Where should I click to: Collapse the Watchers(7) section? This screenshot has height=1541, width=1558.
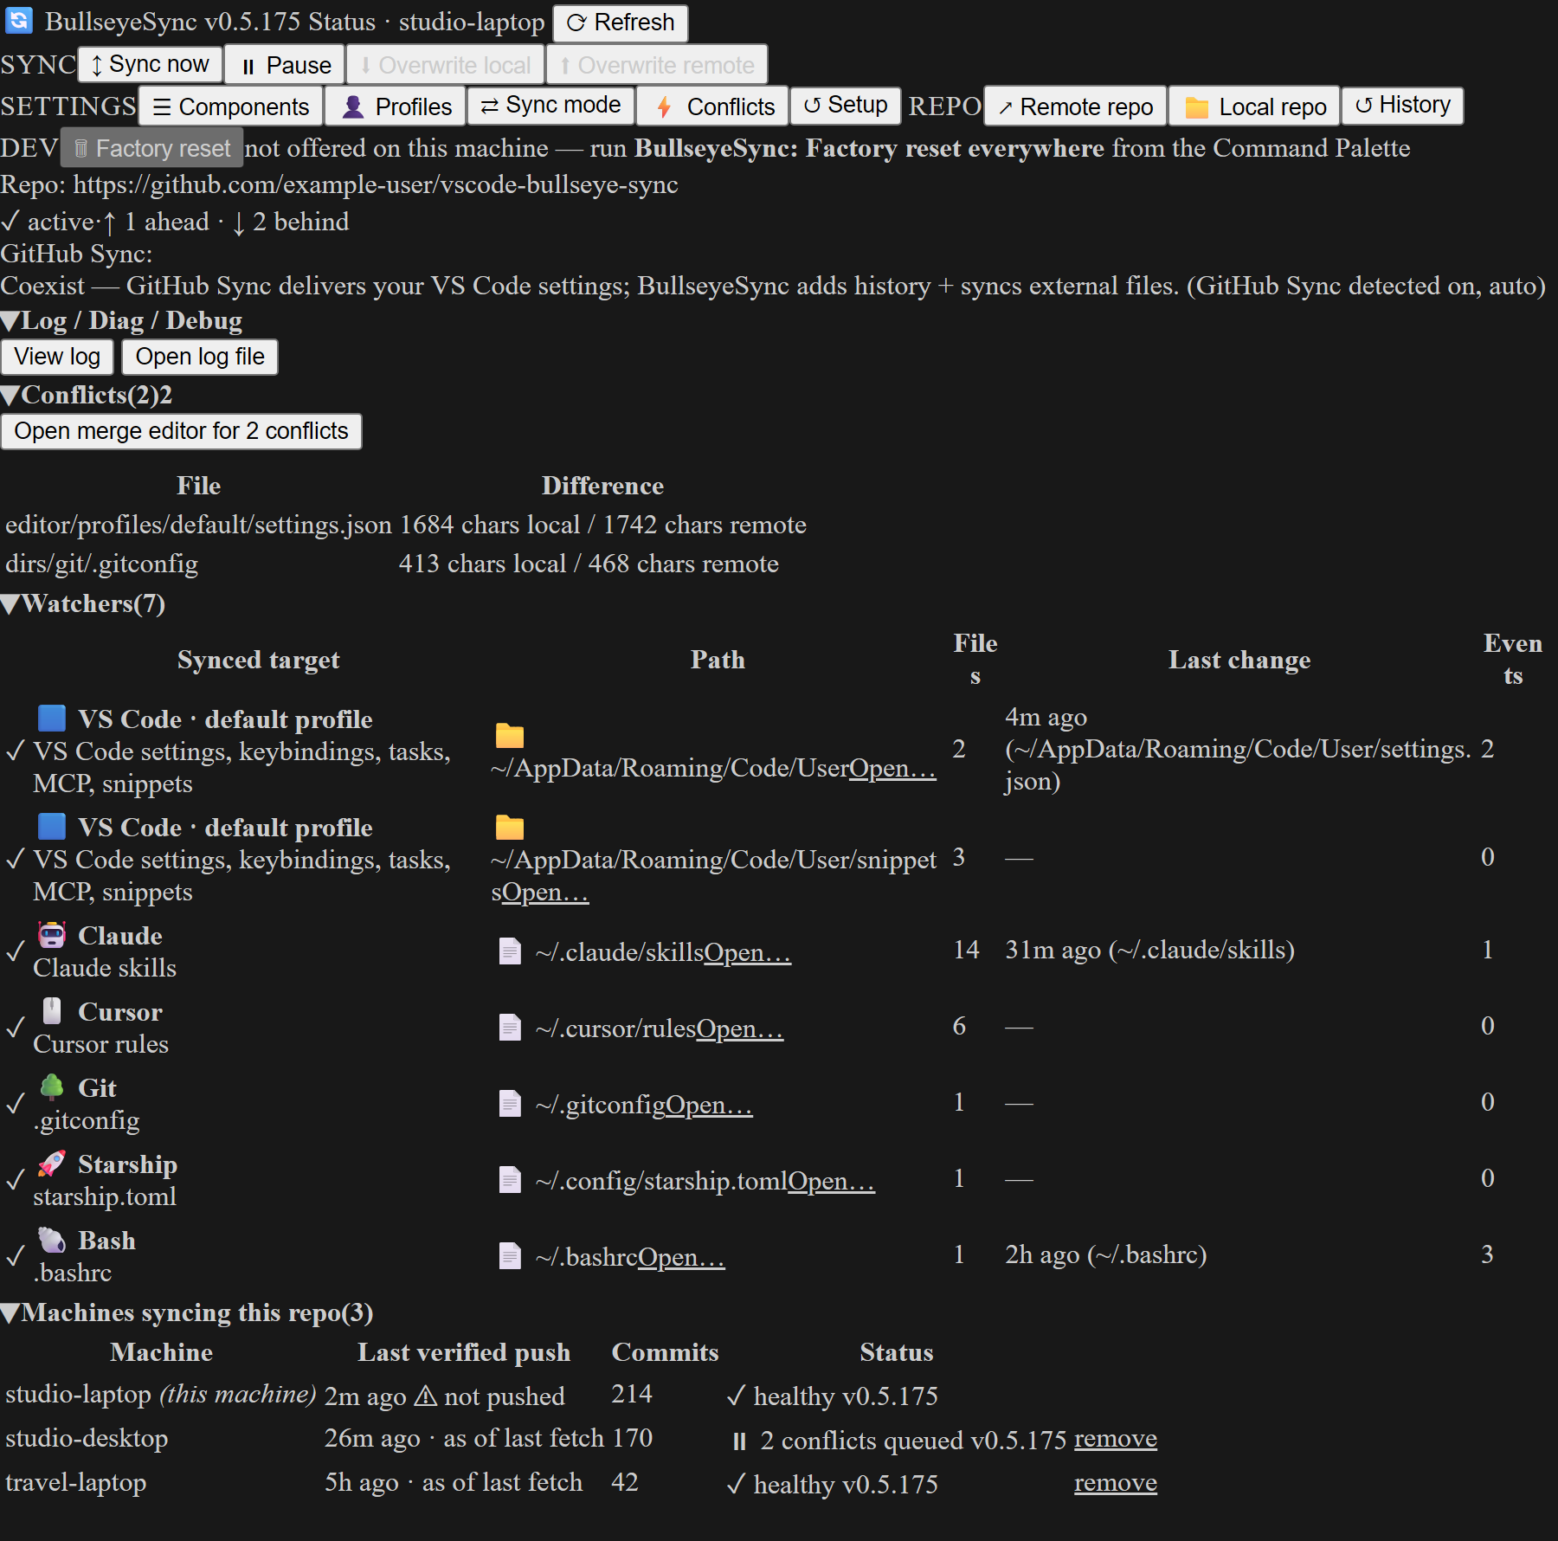pos(83,604)
